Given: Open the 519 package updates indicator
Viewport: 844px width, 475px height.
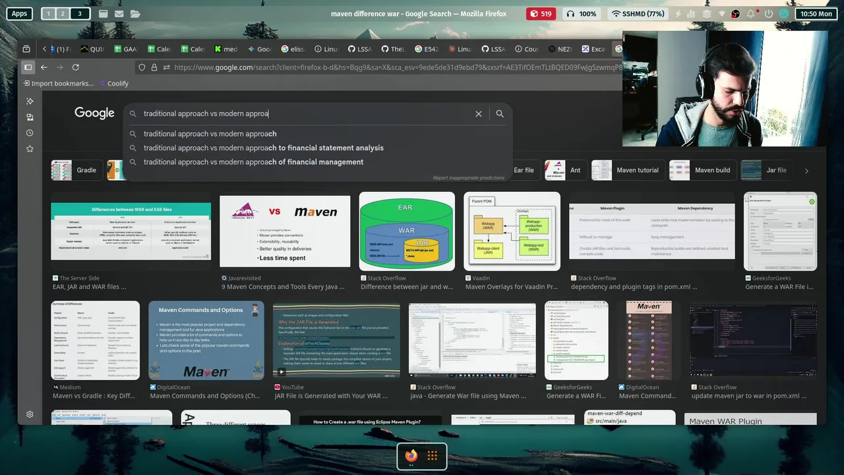Looking at the screenshot, I should pyautogui.click(x=541, y=14).
